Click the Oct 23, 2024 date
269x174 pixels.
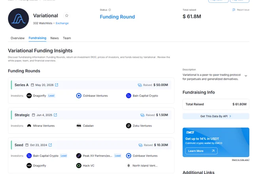point(38,145)
